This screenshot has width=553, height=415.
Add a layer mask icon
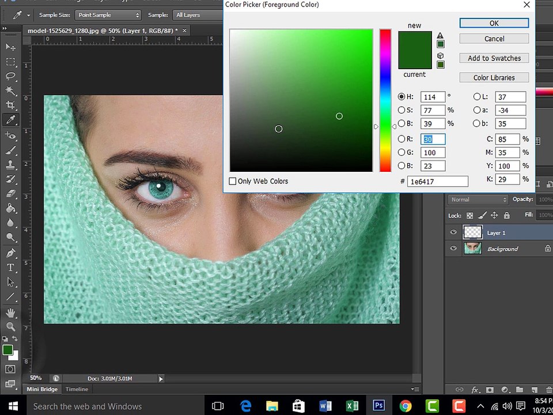pyautogui.click(x=490, y=390)
